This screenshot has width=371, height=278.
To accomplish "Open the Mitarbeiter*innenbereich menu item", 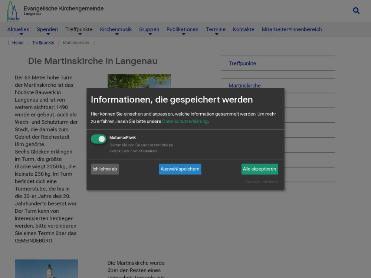I will pyautogui.click(x=292, y=29).
